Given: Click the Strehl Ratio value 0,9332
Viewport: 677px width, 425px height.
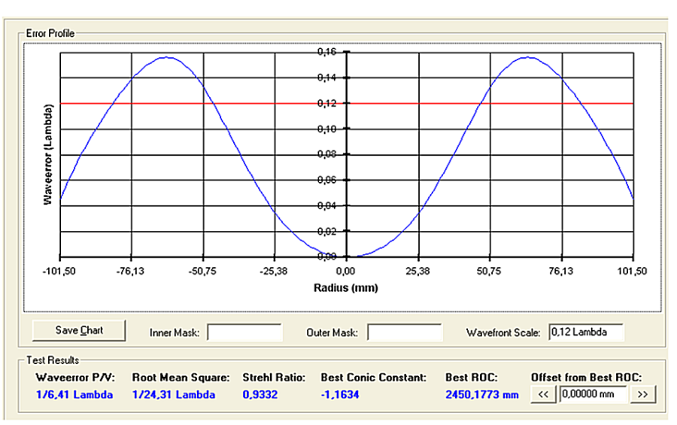Looking at the screenshot, I should point(259,395).
